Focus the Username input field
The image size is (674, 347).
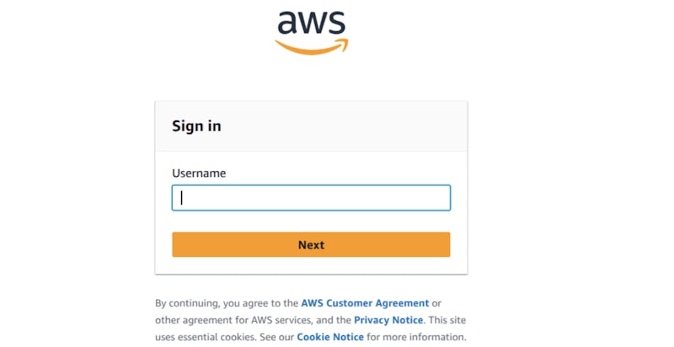point(311,198)
